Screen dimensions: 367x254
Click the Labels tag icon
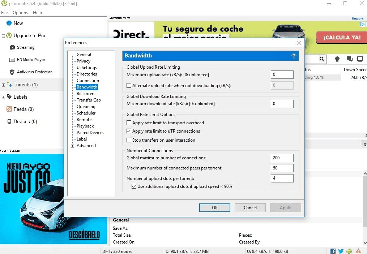[9, 96]
